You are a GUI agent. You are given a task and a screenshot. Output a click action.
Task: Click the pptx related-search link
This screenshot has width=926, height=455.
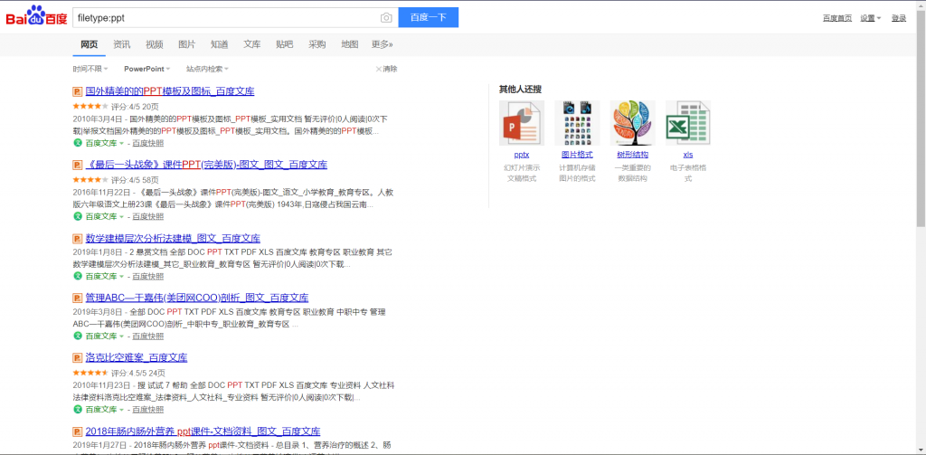click(522, 155)
